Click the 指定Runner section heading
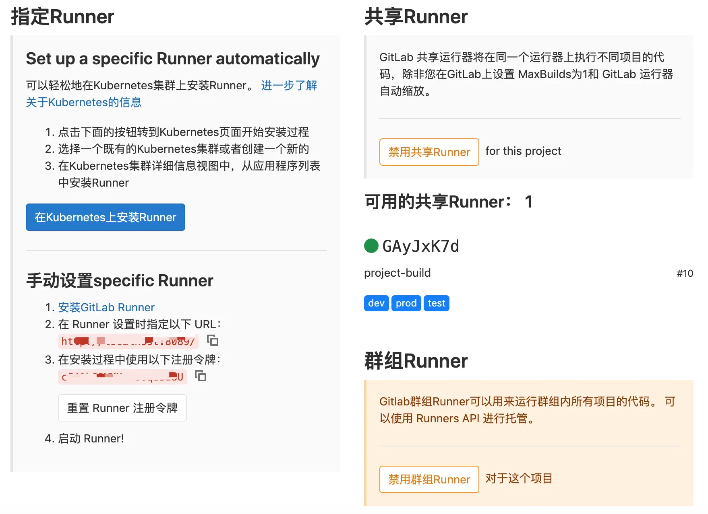Image resolution: width=708 pixels, height=514 pixels. pos(62,17)
